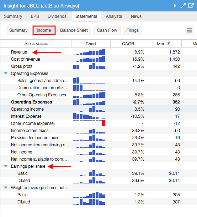Expand panel with diagonal arrows icon
The image size is (197, 217).
(x=183, y=6)
